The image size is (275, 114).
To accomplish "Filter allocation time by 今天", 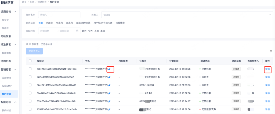I will 91,31.
